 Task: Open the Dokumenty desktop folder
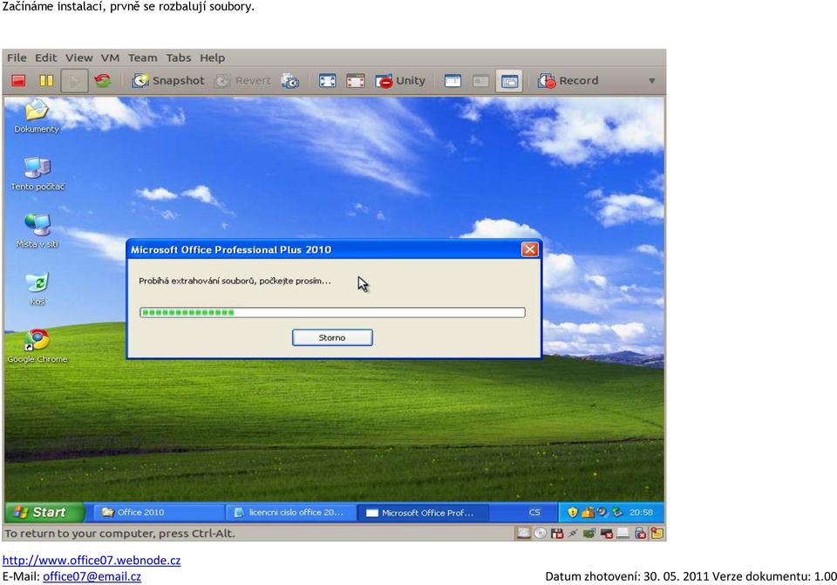(x=37, y=117)
